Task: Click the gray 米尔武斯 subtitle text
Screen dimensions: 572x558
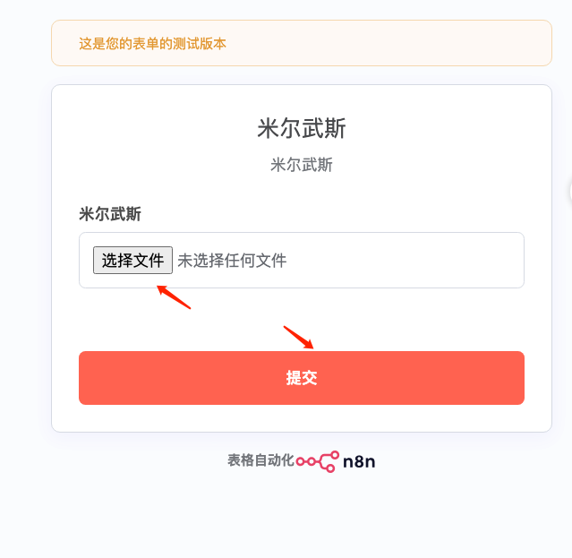Action: tap(302, 165)
